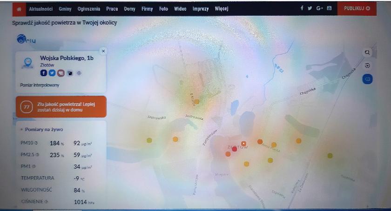Toggle the eye follow icon in card
This screenshot has width=391, height=211.
79,73
